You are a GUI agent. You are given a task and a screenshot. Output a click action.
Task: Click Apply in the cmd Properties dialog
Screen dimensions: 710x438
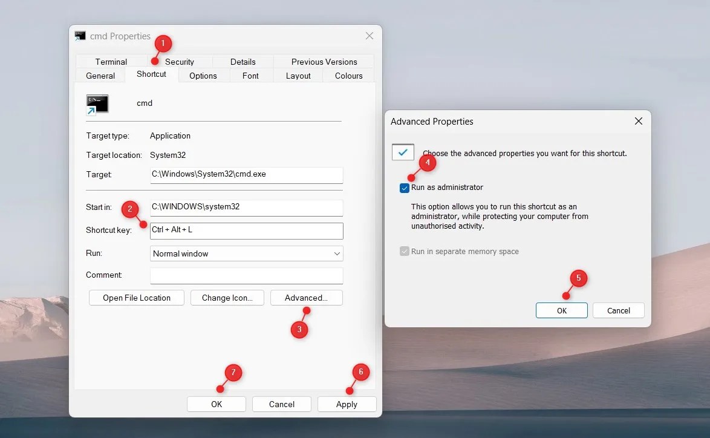347,404
